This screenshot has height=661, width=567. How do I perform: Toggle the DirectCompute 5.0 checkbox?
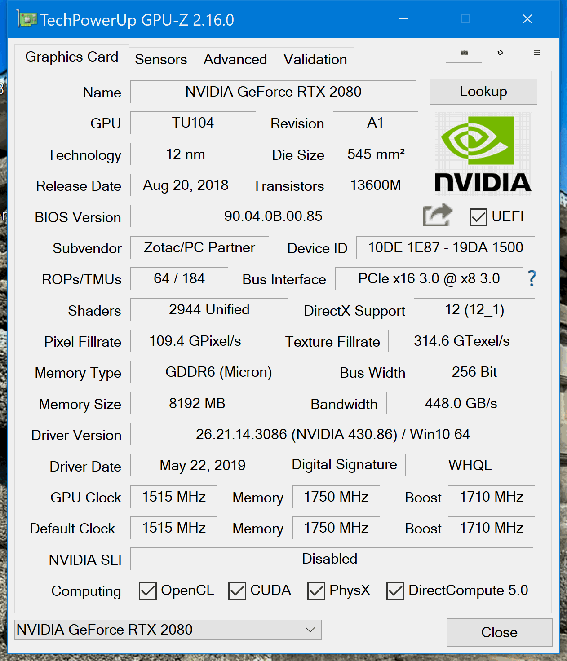click(395, 591)
